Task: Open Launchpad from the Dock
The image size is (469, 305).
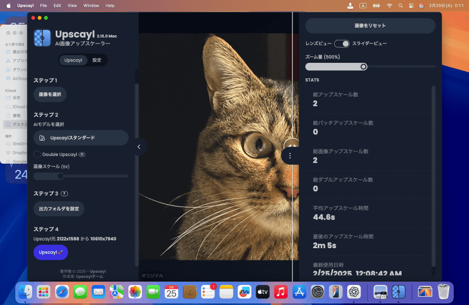Action: click(43, 292)
